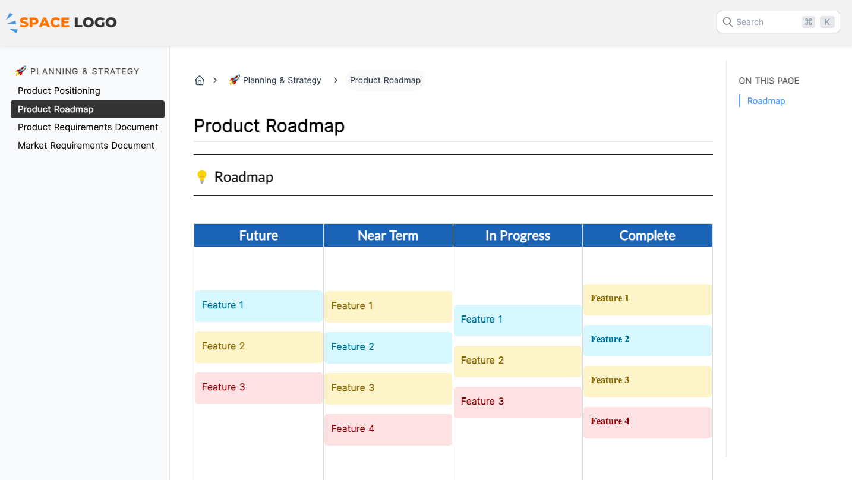
Task: Select Product Positioning in the sidebar
Action: 59,90
